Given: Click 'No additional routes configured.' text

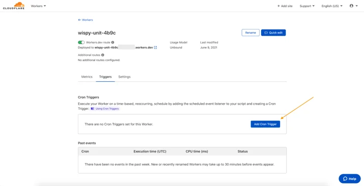Looking at the screenshot, I should [x=99, y=60].
